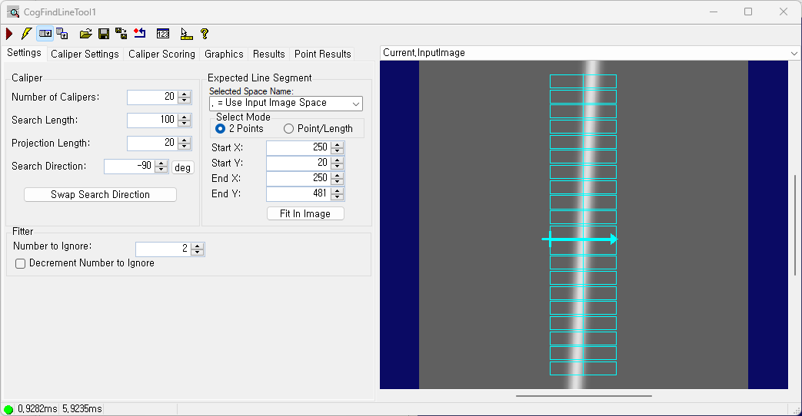Click the Fit In Image button

(x=305, y=214)
